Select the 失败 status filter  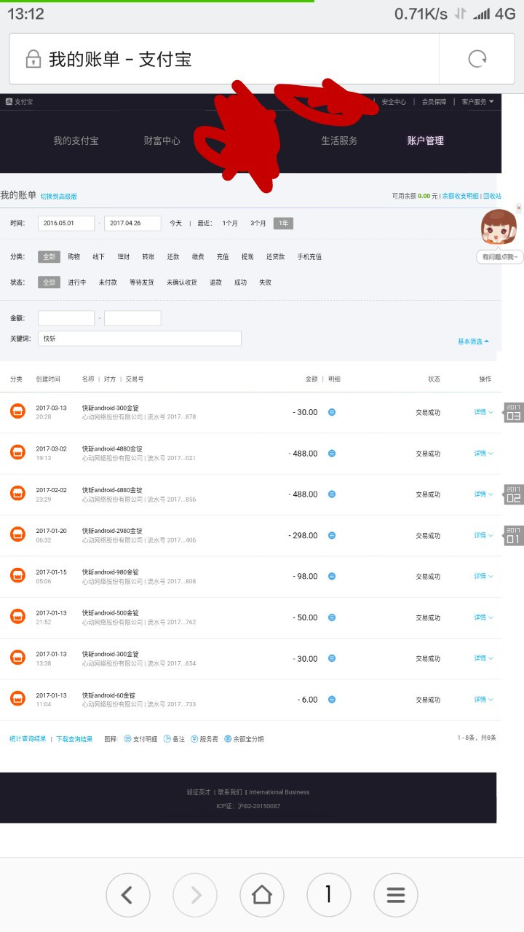point(265,282)
